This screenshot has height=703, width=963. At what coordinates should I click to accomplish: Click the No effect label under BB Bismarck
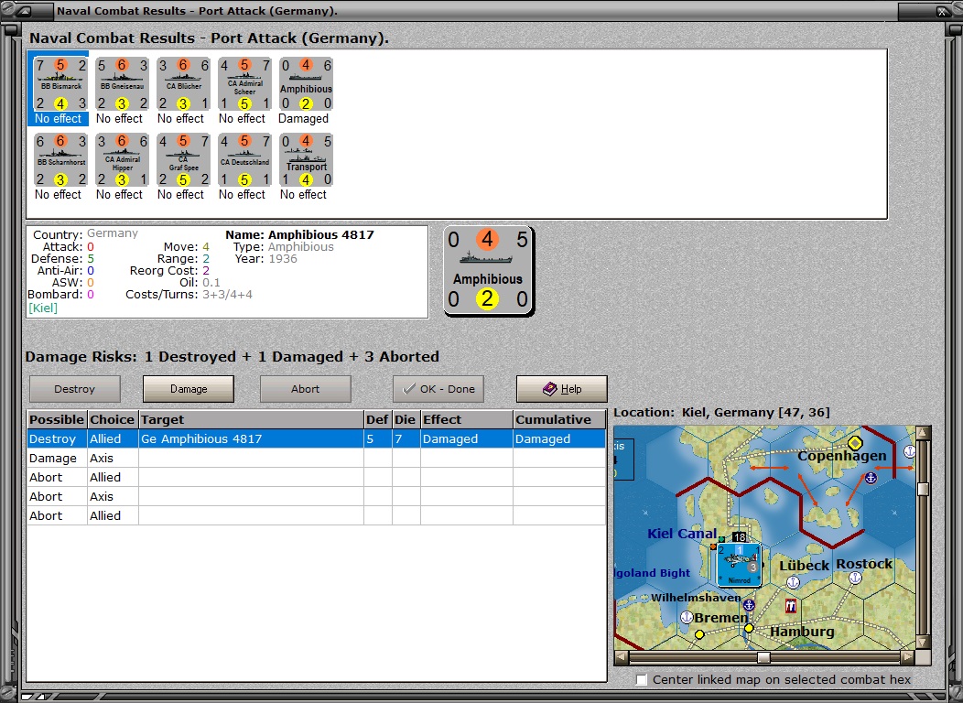(59, 118)
